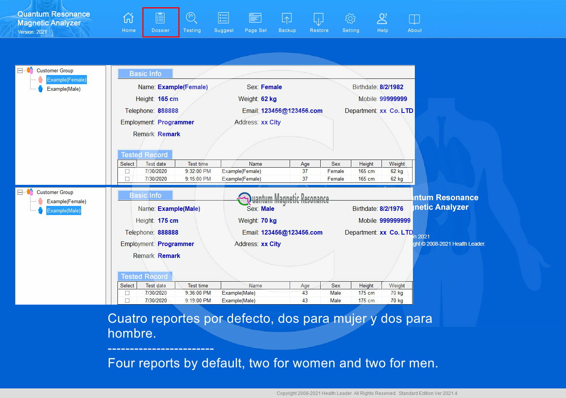Click the Weight column header in the female table
Viewport: 566px width, 398px height.
[397, 164]
